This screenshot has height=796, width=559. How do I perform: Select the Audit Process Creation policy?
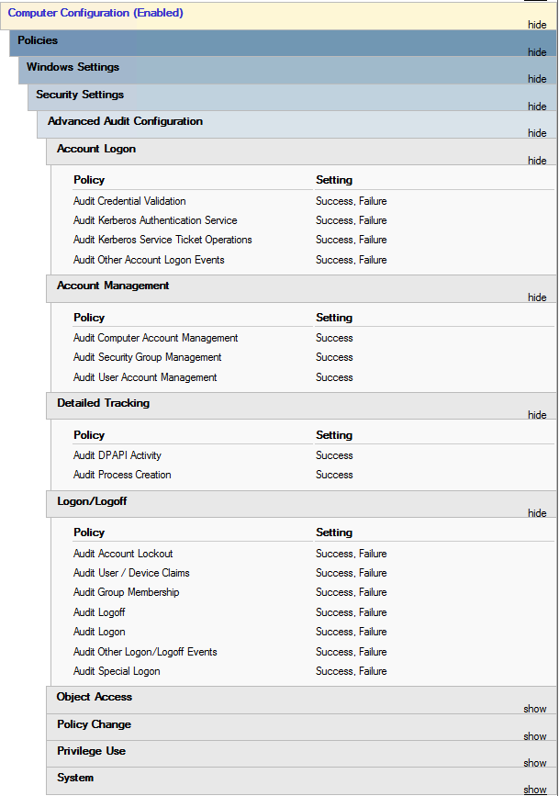pos(122,475)
